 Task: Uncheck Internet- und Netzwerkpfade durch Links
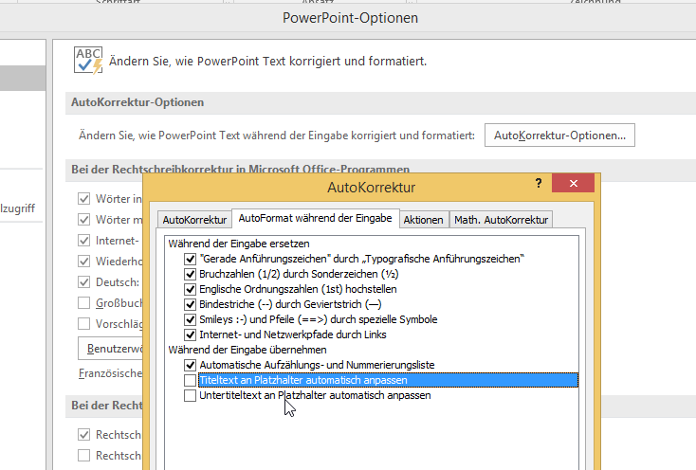[190, 334]
